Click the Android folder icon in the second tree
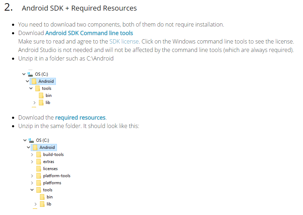 35,147
